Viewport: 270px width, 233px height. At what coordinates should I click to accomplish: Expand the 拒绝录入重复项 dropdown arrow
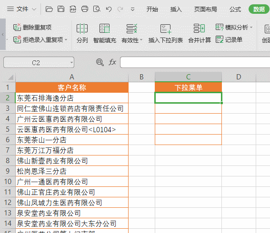pyautogui.click(x=66, y=40)
